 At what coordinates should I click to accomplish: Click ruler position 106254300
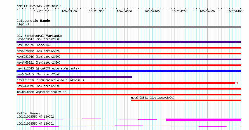click(207, 11)
